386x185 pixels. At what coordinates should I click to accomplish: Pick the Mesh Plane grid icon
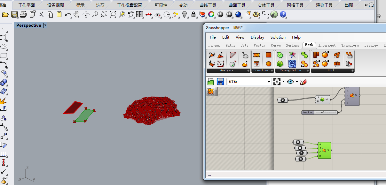268,55
